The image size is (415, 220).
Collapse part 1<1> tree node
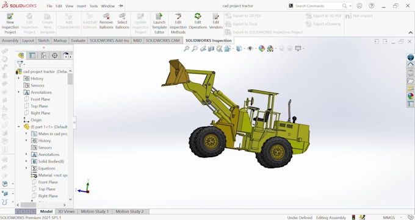pos(18,127)
